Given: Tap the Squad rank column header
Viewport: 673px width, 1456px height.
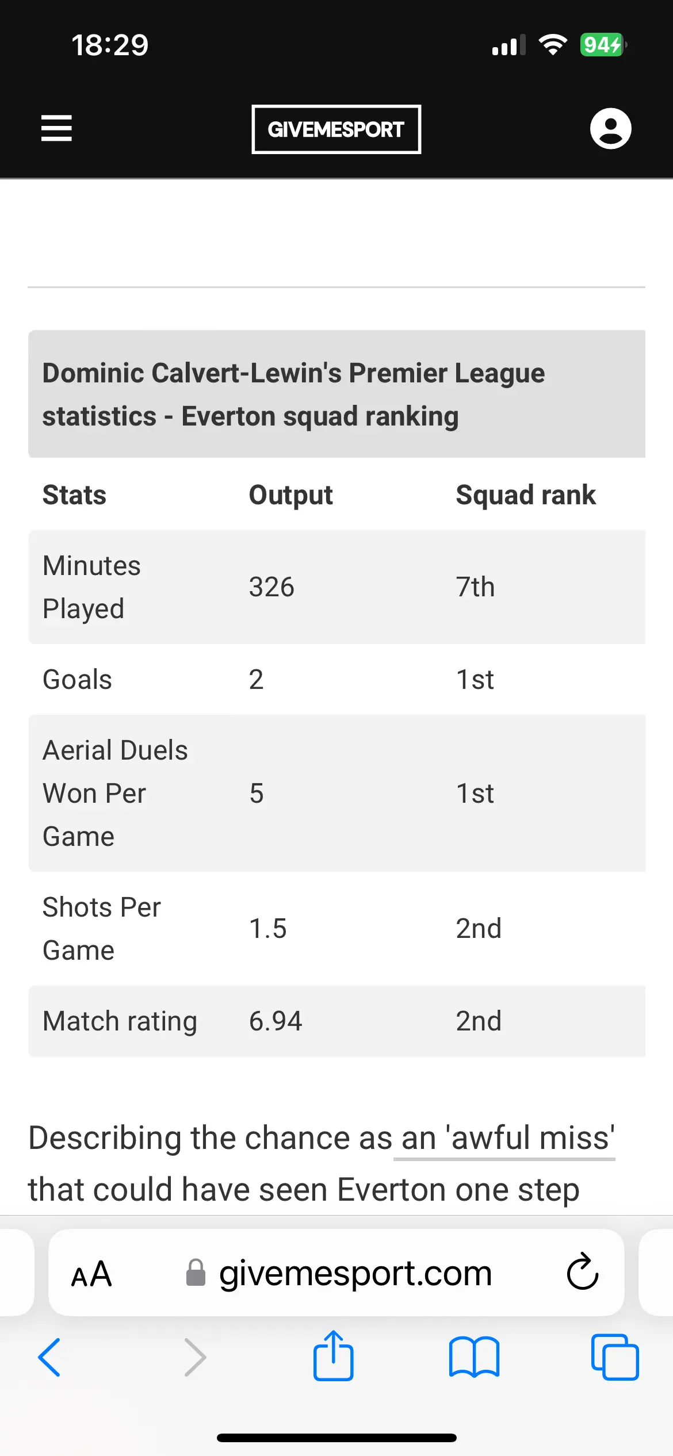Looking at the screenshot, I should (525, 495).
